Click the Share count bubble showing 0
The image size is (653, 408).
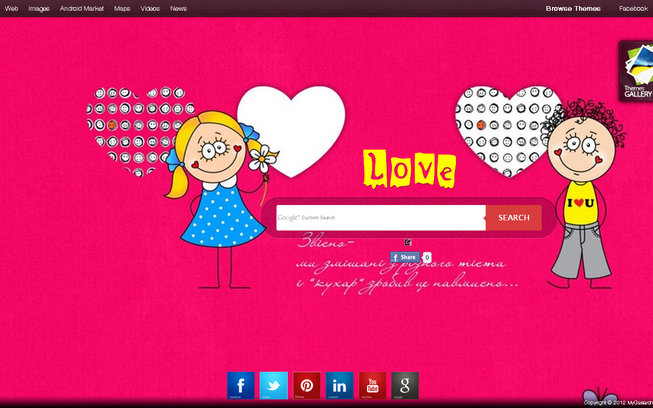click(x=427, y=257)
